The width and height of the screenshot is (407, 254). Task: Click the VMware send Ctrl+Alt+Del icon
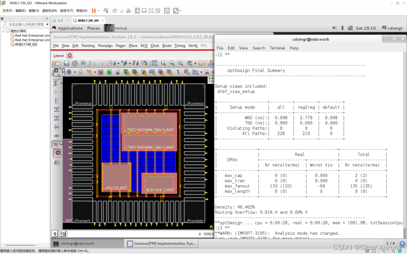[x=106, y=11]
